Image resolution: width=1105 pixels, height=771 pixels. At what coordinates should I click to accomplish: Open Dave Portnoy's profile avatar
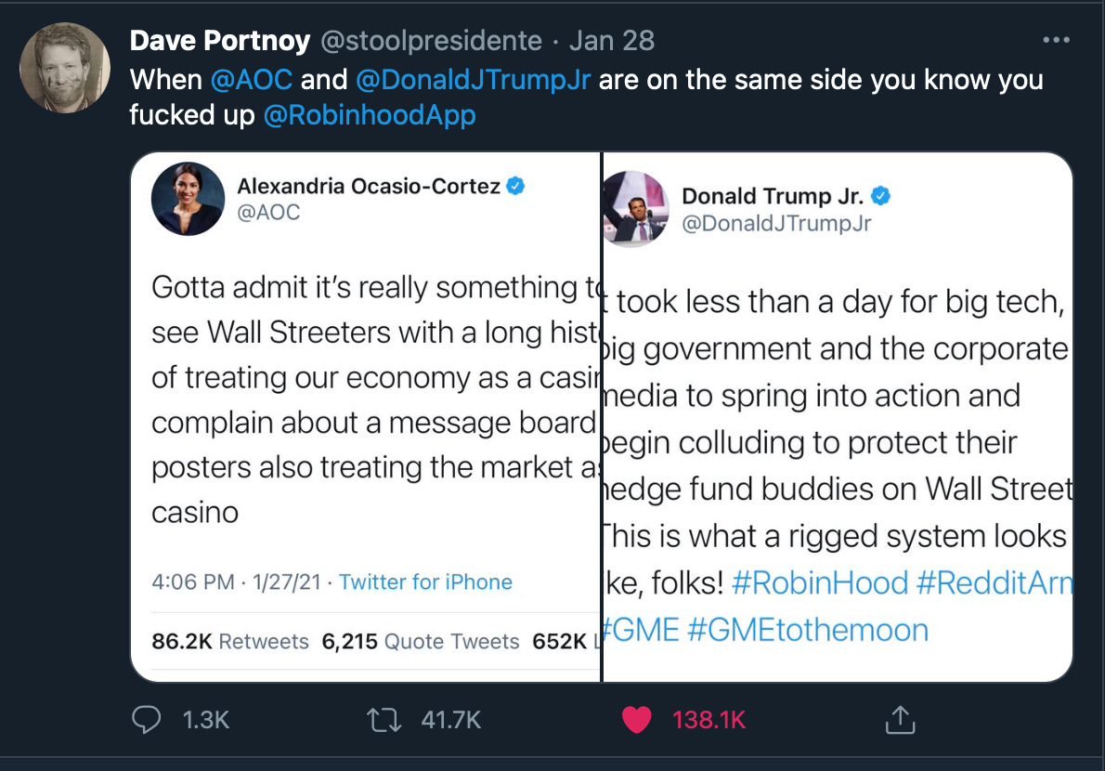pyautogui.click(x=66, y=65)
